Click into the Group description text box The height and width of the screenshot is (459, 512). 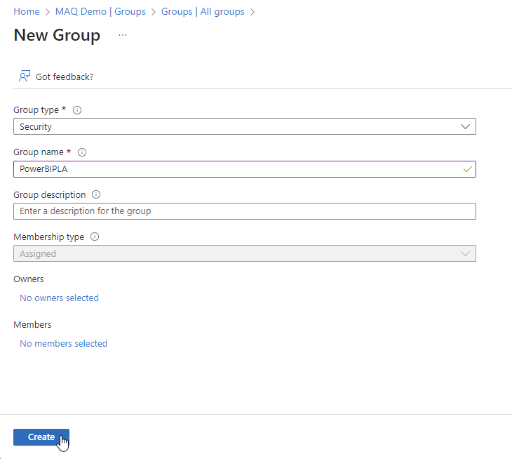(x=244, y=211)
